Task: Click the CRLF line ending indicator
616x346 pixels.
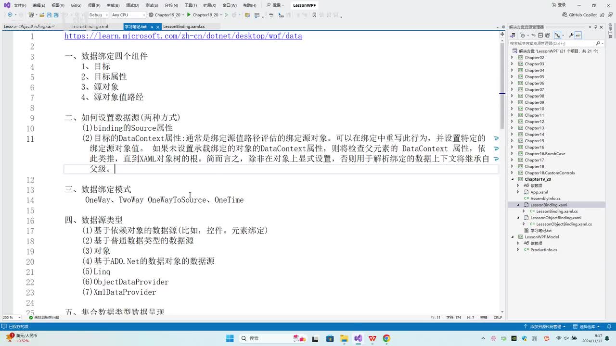Action: coord(498,318)
